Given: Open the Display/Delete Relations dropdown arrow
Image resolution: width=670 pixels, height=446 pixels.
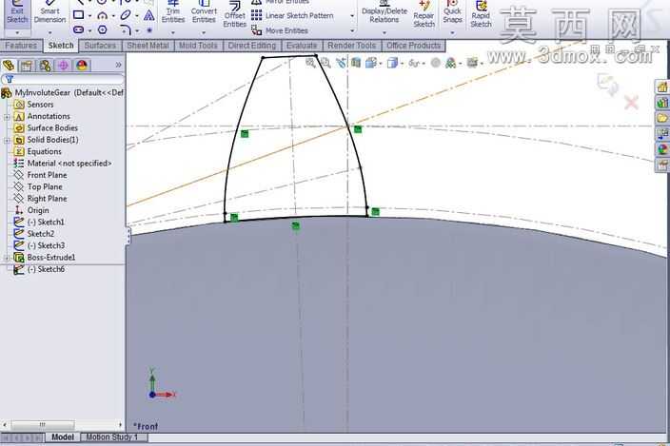Looking at the screenshot, I should (384, 32).
